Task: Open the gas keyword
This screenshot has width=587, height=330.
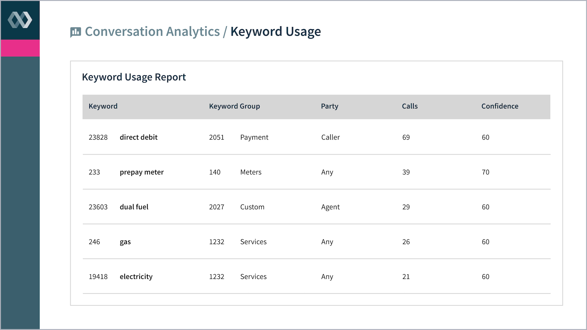Action: tap(125, 242)
